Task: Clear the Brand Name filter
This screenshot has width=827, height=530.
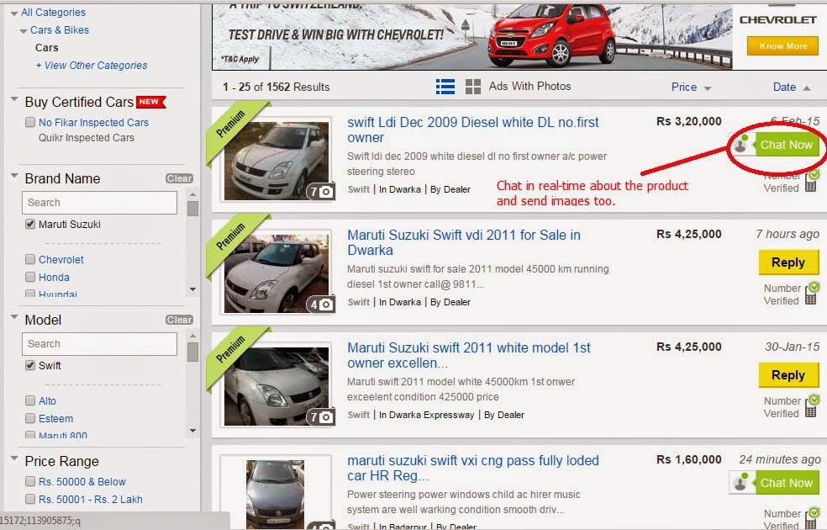Action: pos(179,178)
